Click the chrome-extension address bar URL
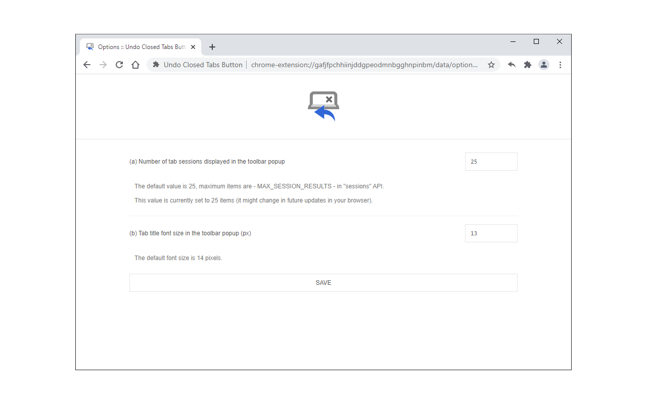The width and height of the screenshot is (647, 404). click(364, 65)
